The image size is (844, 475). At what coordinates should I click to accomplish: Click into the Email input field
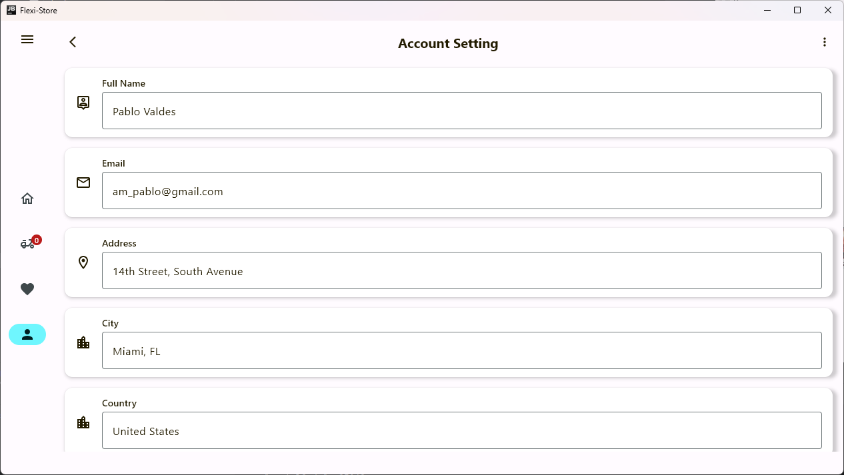461,191
